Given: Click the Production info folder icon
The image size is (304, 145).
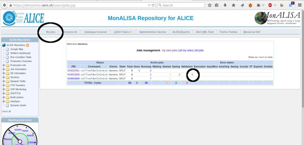Looking at the screenshot, I should tap(7, 65).
